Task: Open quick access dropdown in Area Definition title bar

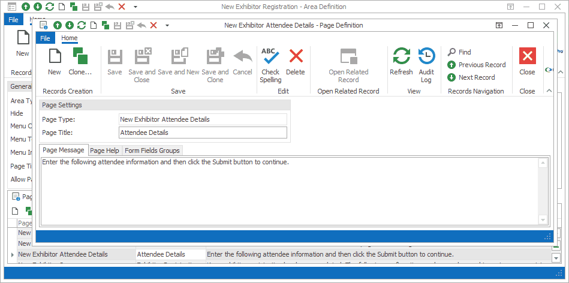Action: (136, 7)
